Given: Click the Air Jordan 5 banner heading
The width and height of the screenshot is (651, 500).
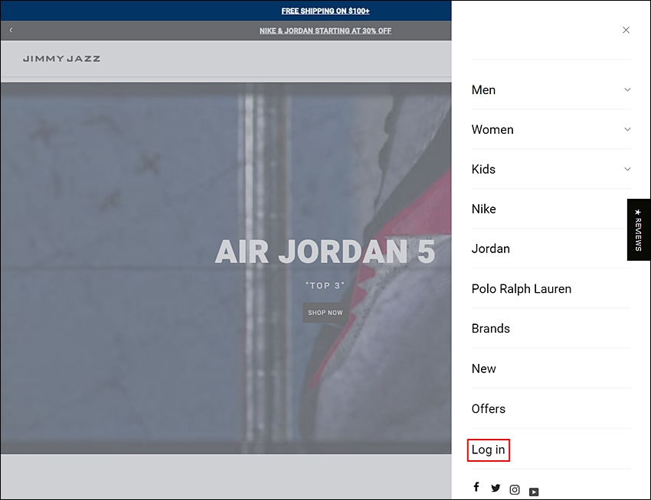Looking at the screenshot, I should tap(325, 252).
